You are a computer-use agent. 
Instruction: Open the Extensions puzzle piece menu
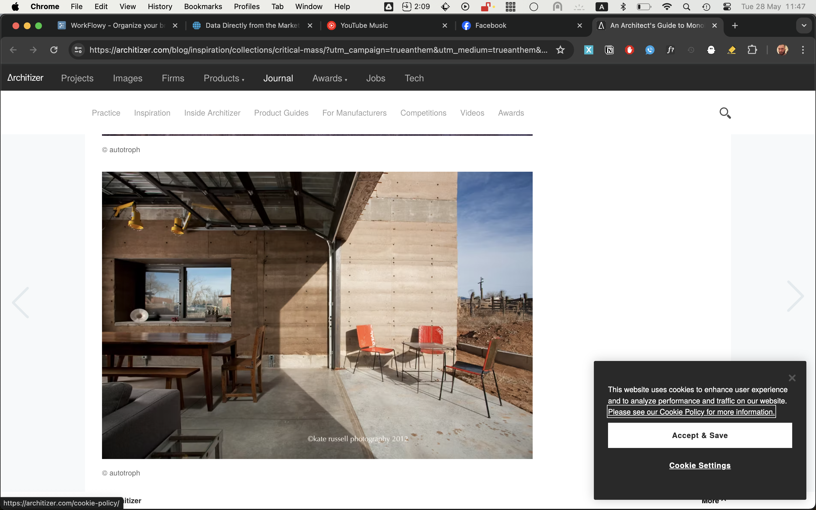pos(752,50)
